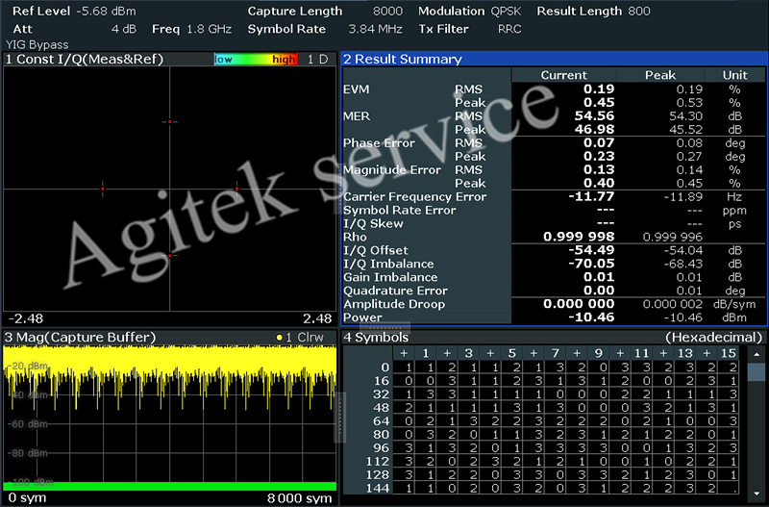Viewport: 769px width, 507px height.
Task: Click the 0 sym axis label
Action: 28,497
